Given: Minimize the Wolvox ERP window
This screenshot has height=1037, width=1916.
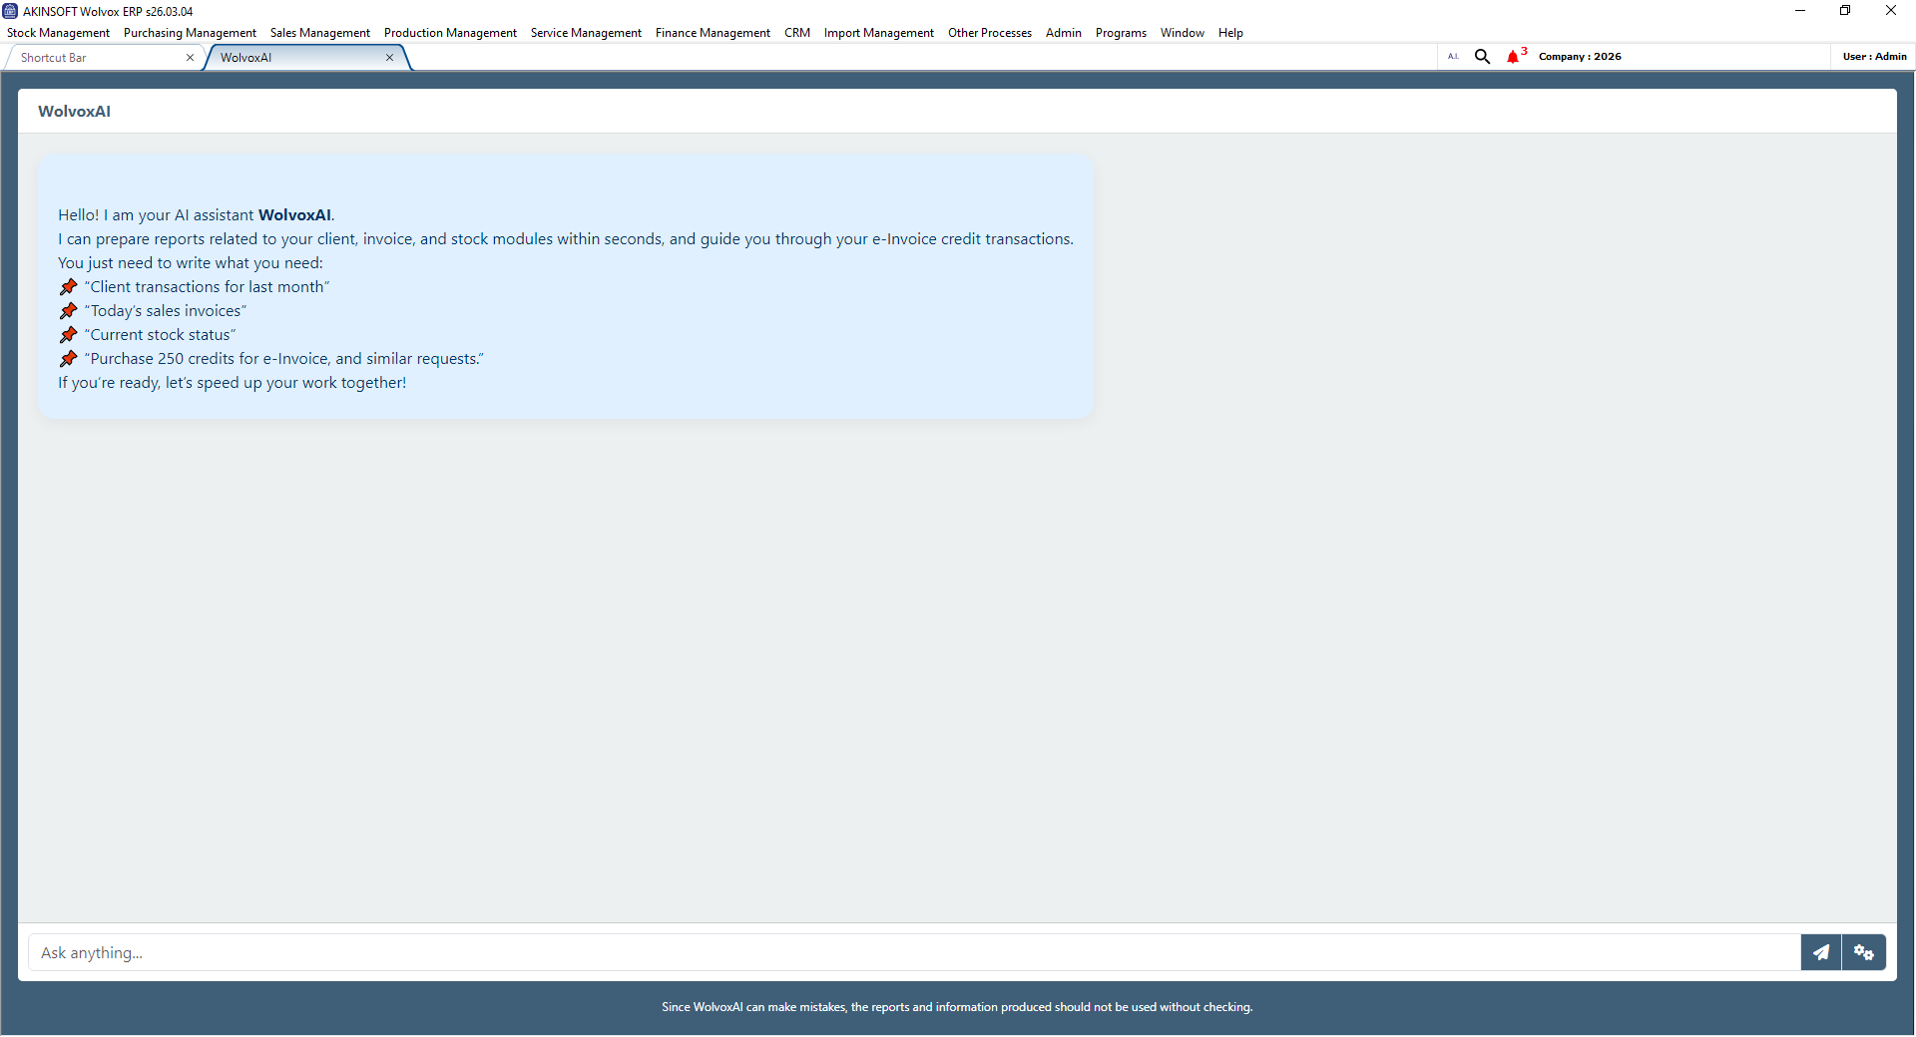Looking at the screenshot, I should click(1800, 11).
